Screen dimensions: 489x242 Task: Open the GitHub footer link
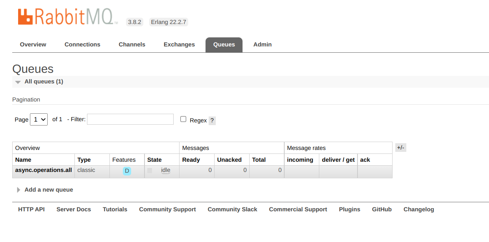coord(382,209)
